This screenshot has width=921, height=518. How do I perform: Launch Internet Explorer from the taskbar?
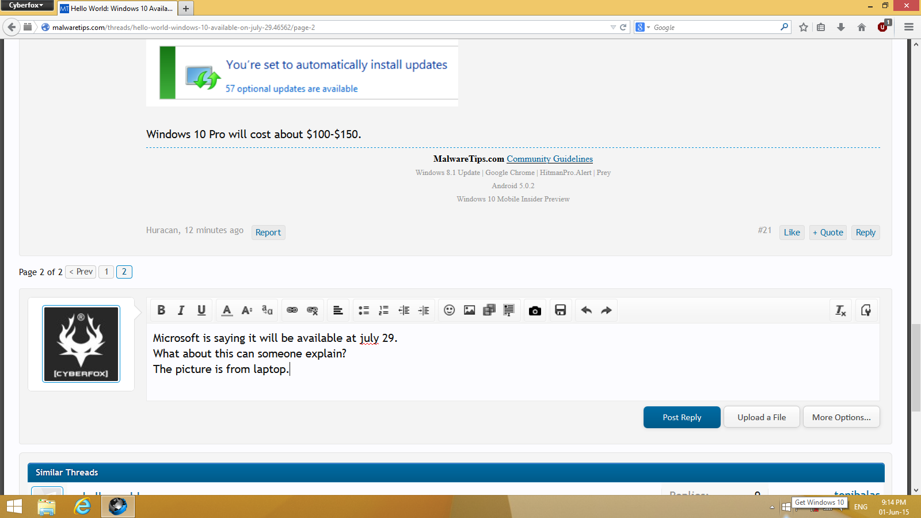pos(83,506)
